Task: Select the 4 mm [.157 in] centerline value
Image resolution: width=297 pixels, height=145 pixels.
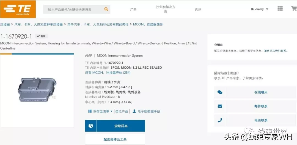Action: point(121,102)
